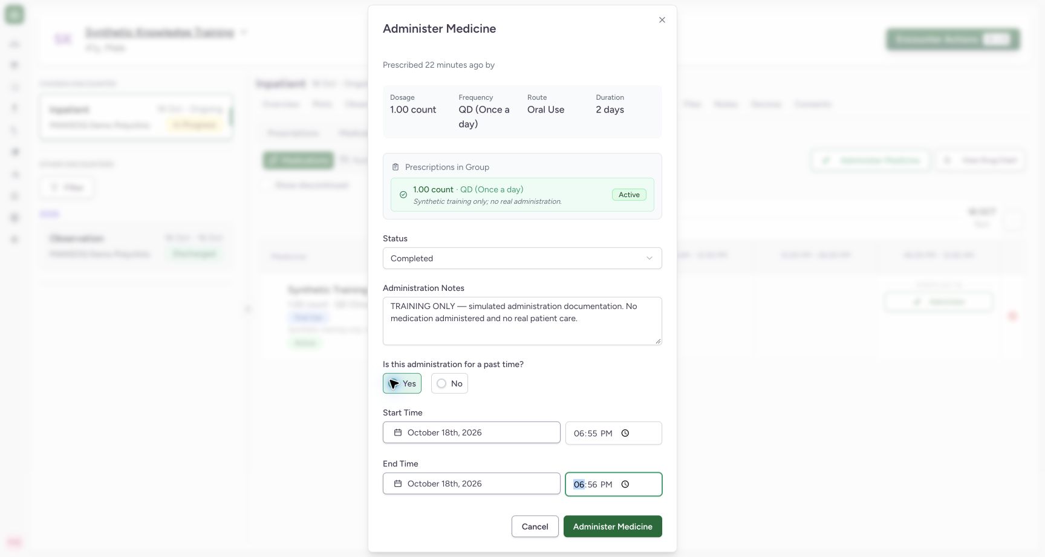Image resolution: width=1045 pixels, height=557 pixels.
Task: Click the 'Is this administration for a past time?' label
Action: point(453,364)
